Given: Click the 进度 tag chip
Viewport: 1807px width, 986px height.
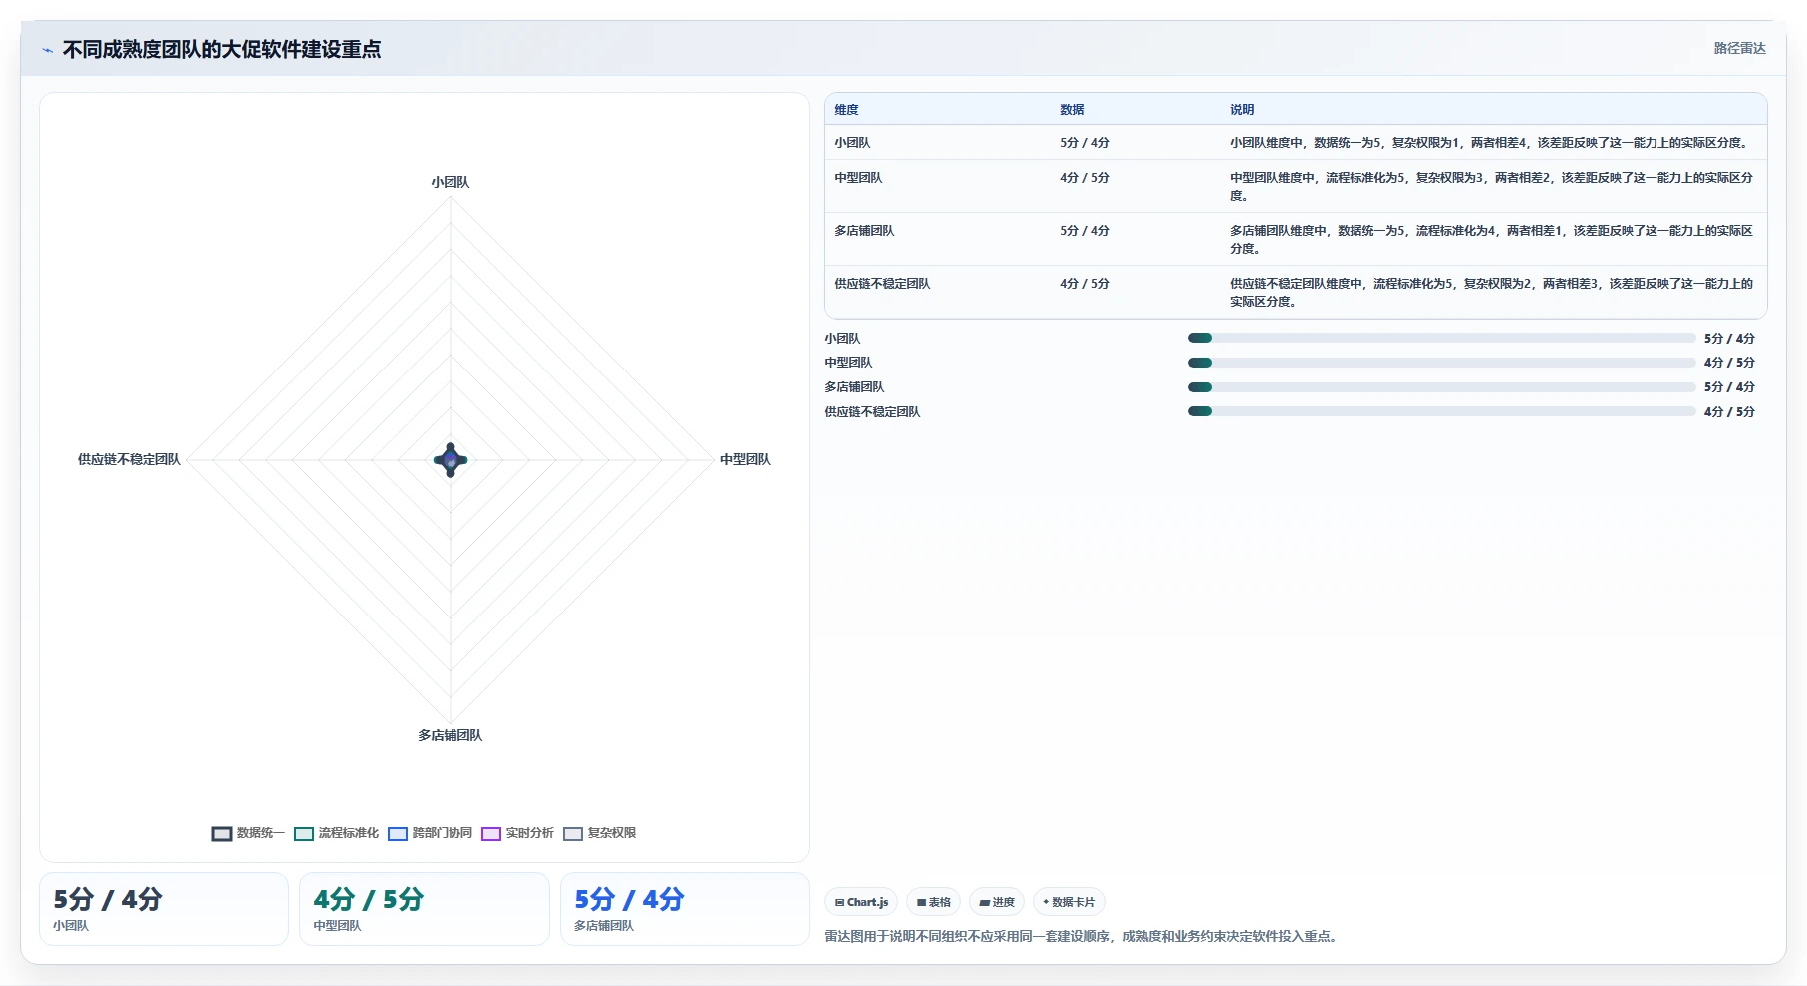Looking at the screenshot, I should (x=996, y=902).
